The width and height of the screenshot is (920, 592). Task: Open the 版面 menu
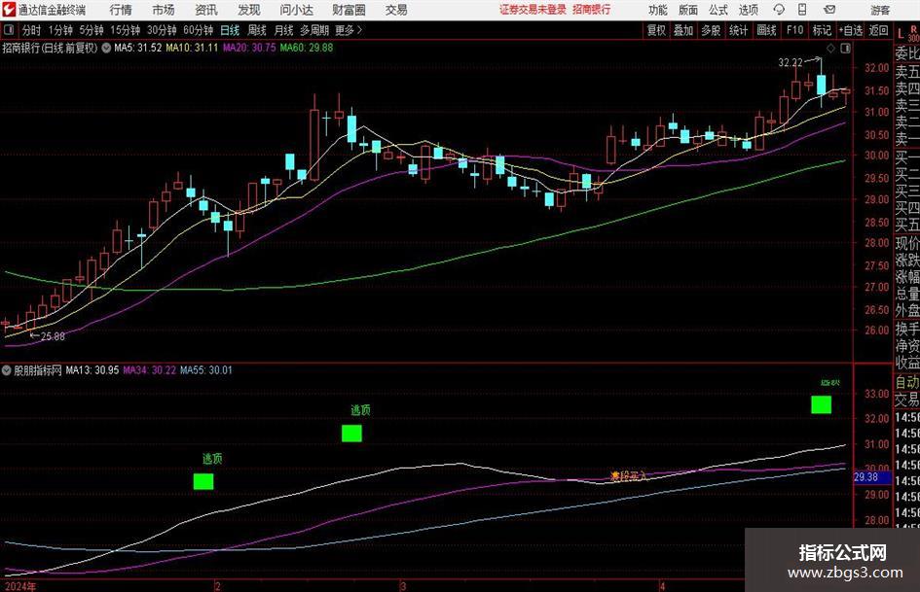pos(687,10)
